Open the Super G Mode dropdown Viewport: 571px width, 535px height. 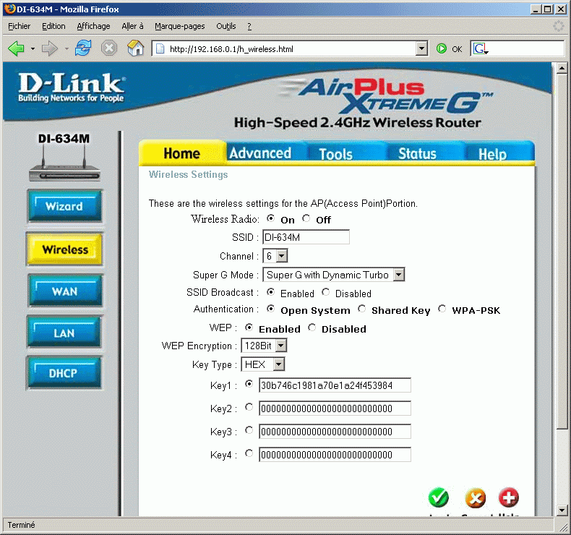(x=399, y=275)
